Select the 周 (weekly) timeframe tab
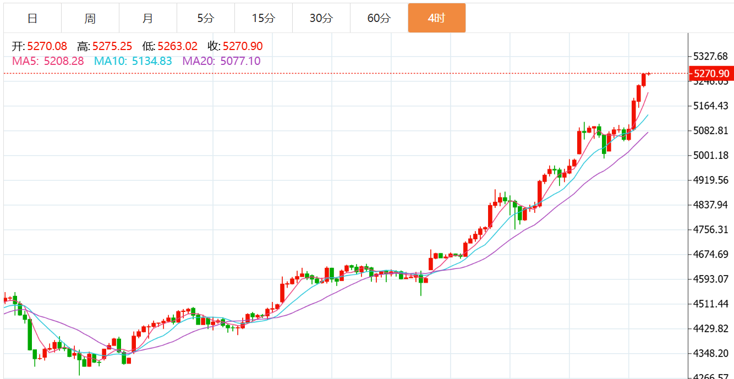734x379 pixels. (90, 18)
